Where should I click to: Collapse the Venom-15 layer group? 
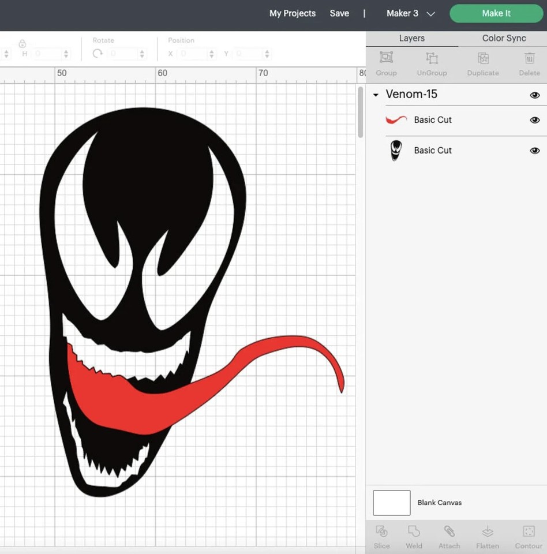(x=376, y=94)
